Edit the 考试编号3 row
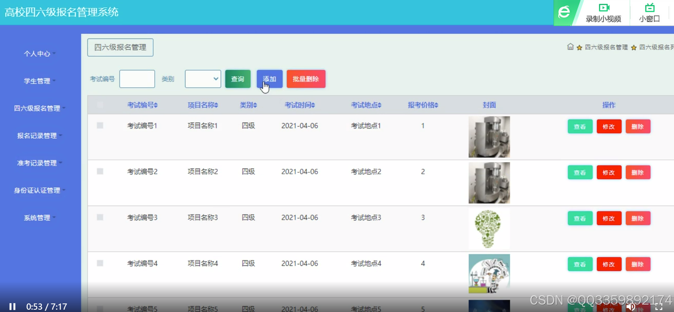The image size is (674, 312). pos(609,218)
